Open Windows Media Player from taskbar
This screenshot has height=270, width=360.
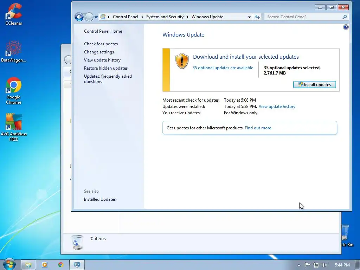tap(45, 265)
